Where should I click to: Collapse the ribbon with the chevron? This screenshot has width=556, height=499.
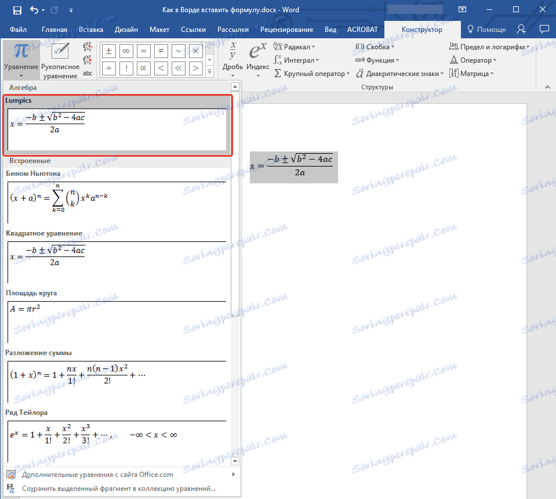pyautogui.click(x=547, y=87)
